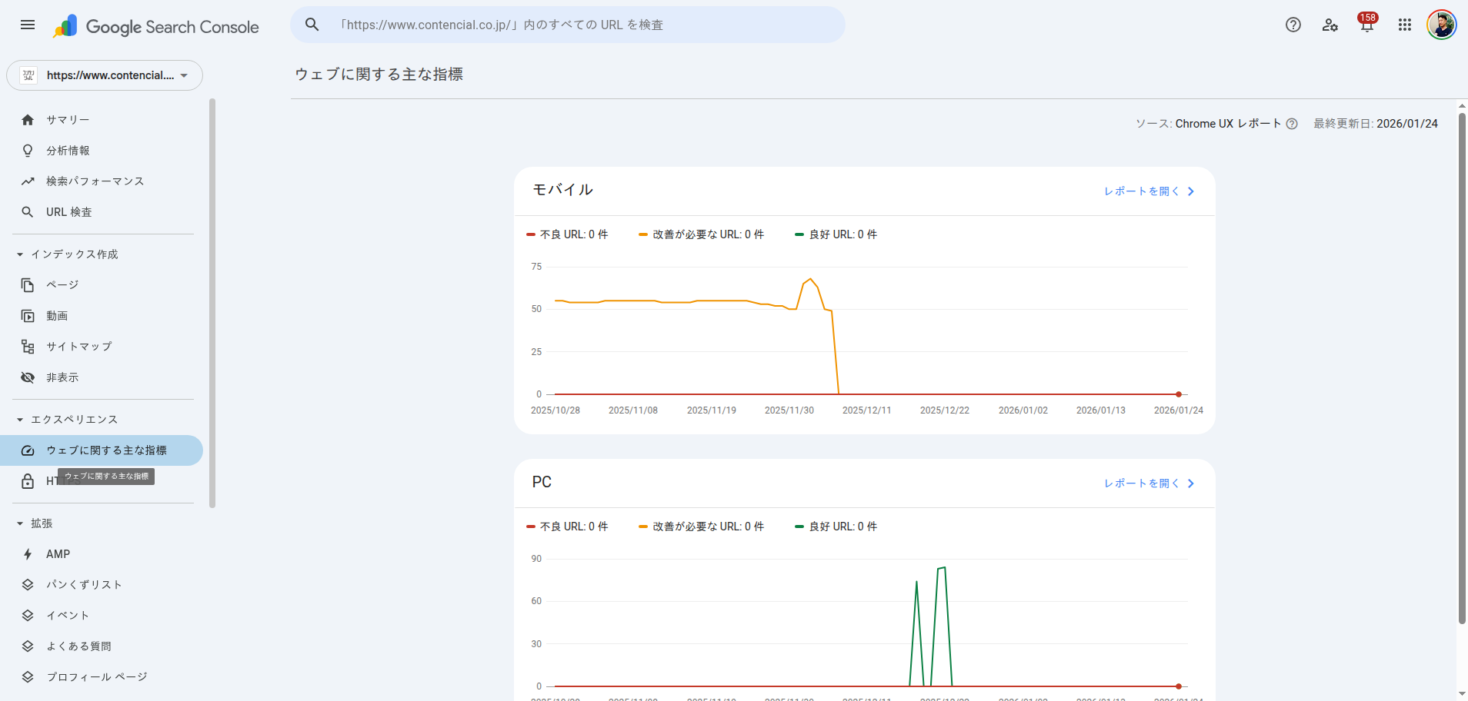This screenshot has height=701, width=1468.
Task: Open the PC report link
Action: point(1149,483)
